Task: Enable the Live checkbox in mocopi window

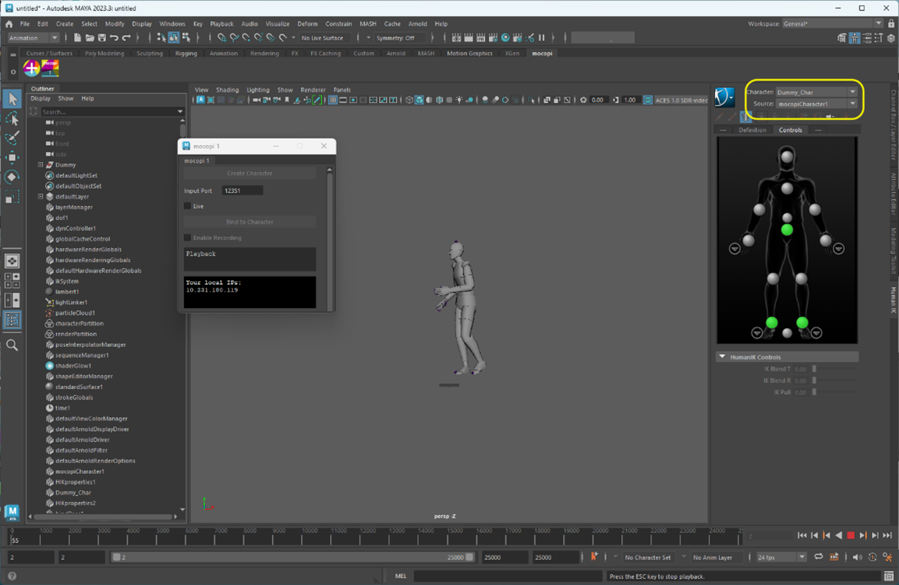Action: point(188,206)
